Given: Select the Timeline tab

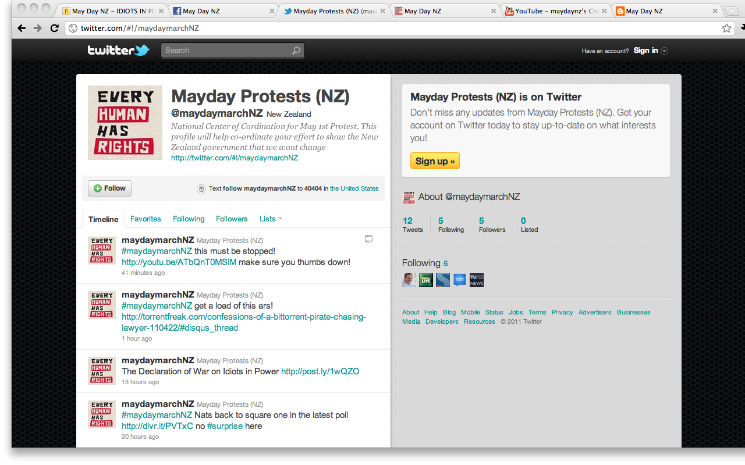Looking at the screenshot, I should pos(104,219).
